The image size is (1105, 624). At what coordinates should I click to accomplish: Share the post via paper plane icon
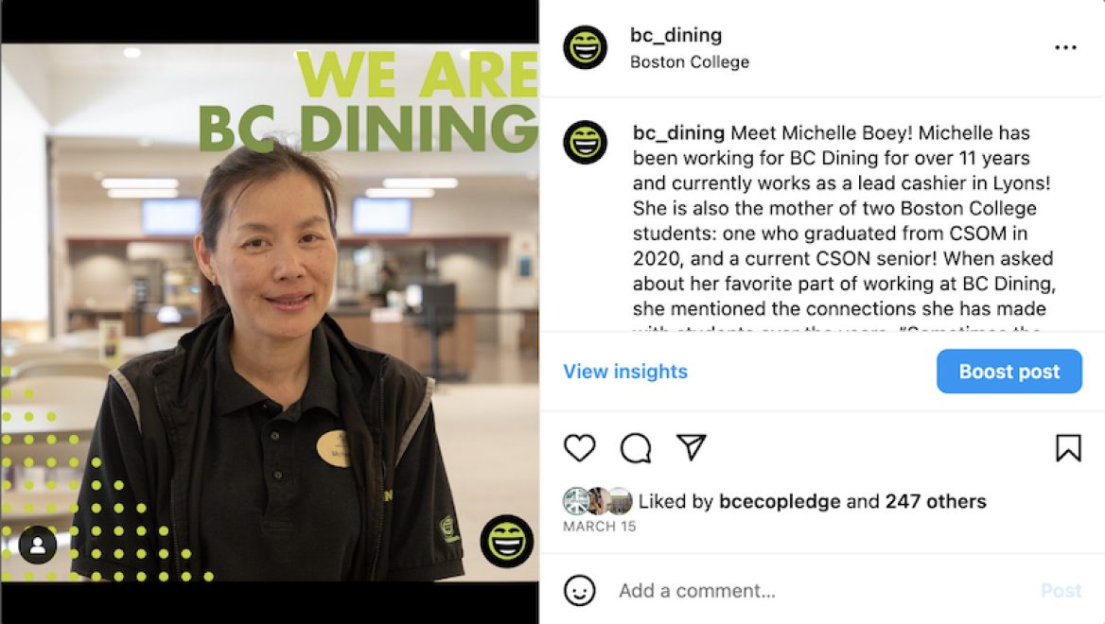(692, 447)
